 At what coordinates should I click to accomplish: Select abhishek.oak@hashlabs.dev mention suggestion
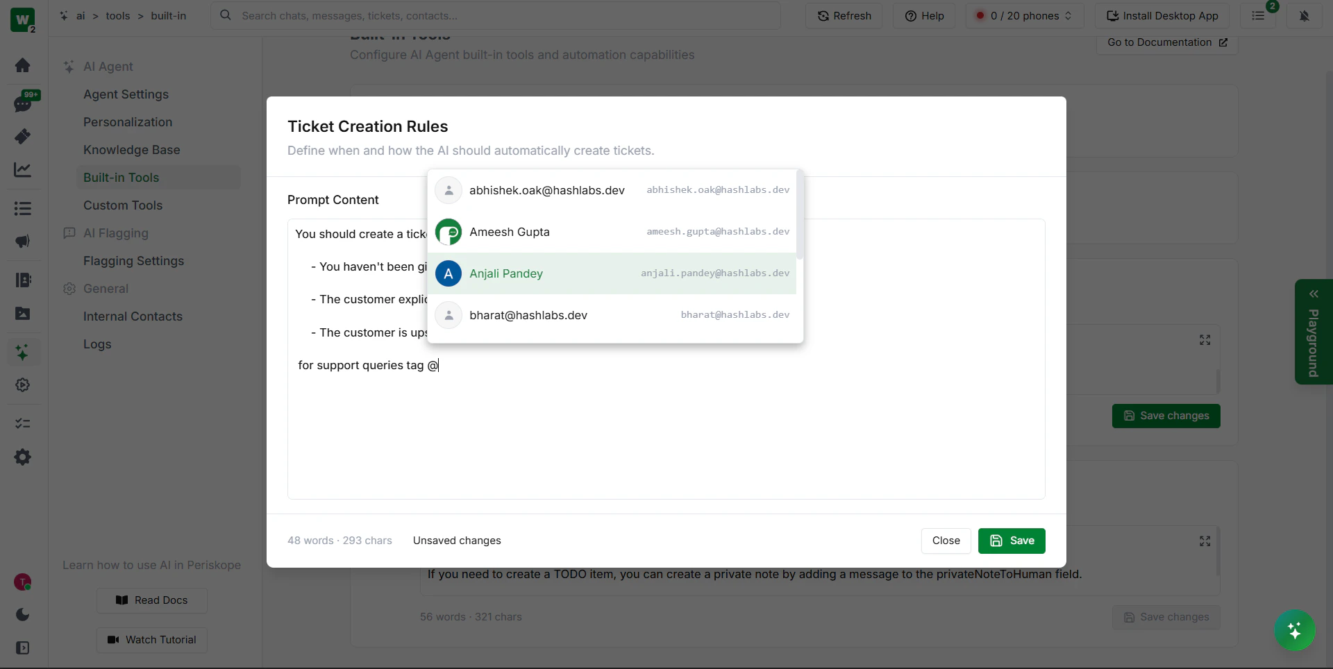click(x=612, y=190)
